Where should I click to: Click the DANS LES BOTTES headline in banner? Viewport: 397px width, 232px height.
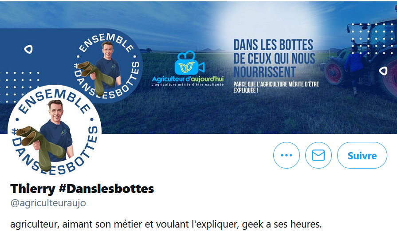[x=274, y=59]
